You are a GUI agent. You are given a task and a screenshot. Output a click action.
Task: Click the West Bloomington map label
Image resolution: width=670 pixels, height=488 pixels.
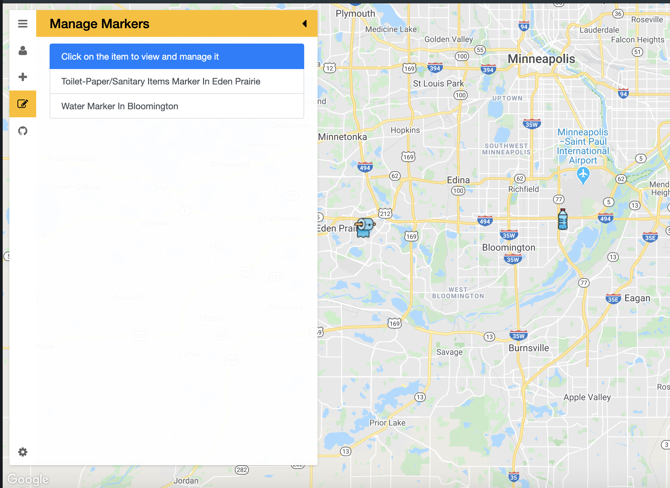pos(458,293)
